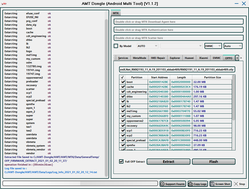Viewport: 249px width, 189px height.
Task: Switch to the MetaMode tab
Action: click(139, 58)
